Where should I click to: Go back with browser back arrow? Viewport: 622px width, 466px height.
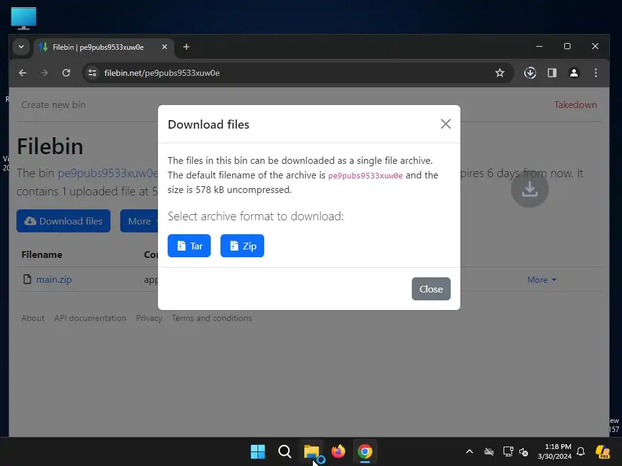coord(22,73)
